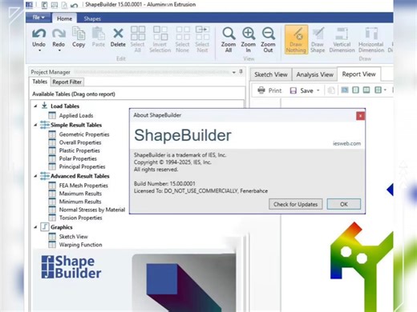Select the Report Filter tab
The width and height of the screenshot is (417, 312).
point(67,82)
